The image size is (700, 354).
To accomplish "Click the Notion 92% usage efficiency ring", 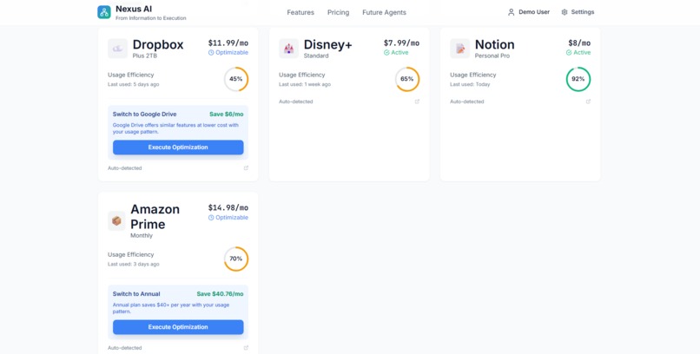I will [x=578, y=79].
